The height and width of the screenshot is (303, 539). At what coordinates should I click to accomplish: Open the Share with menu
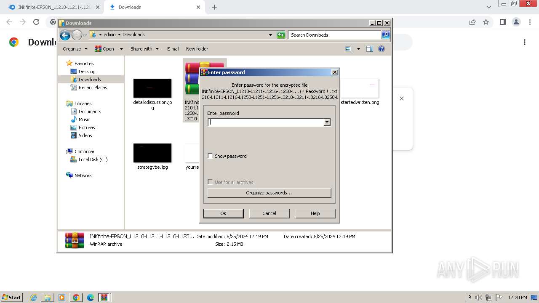coord(144,49)
